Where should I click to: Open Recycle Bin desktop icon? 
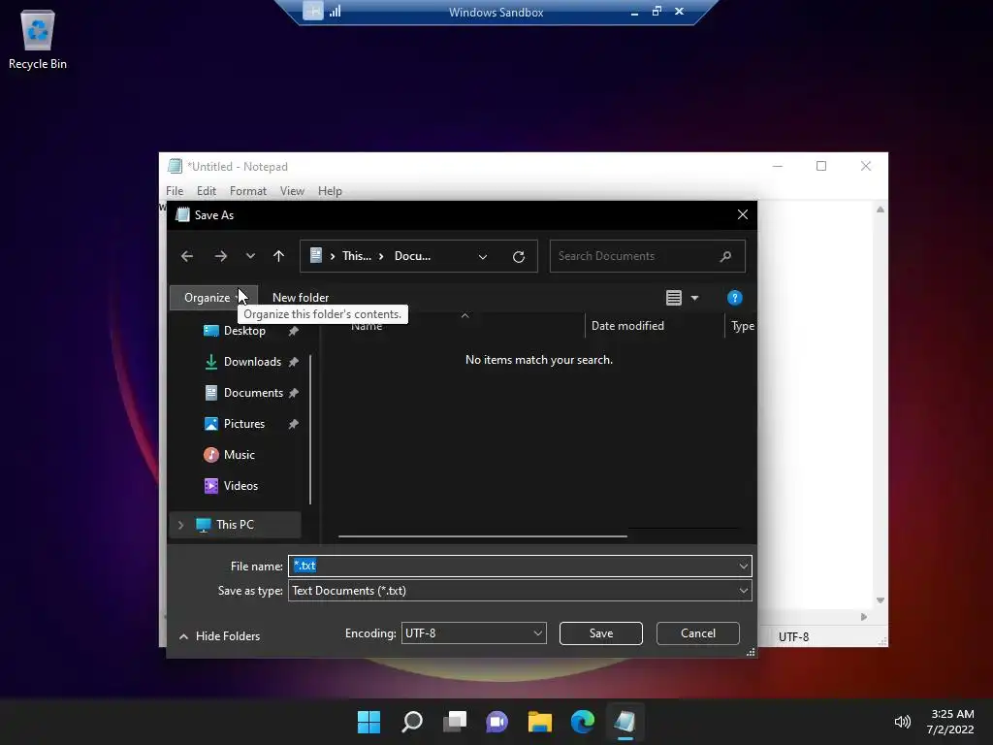[38, 39]
